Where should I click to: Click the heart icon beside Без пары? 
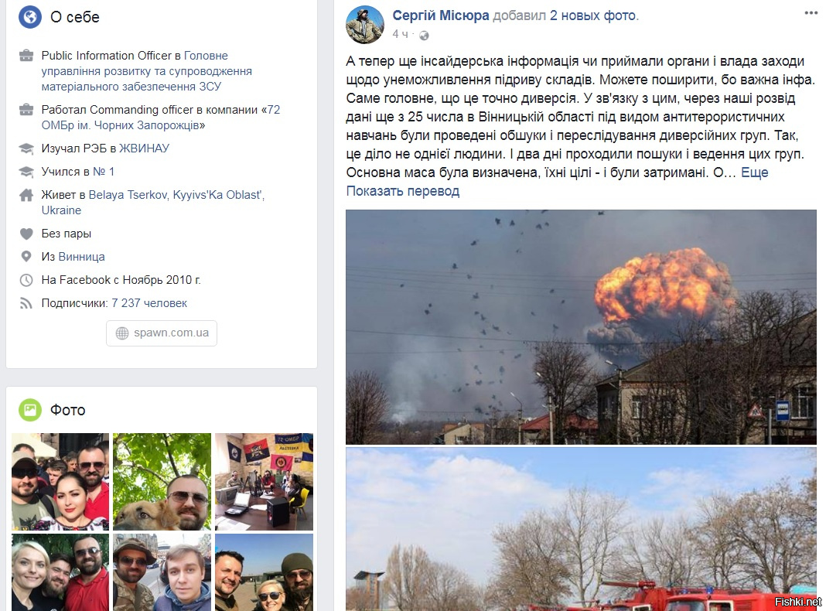tap(26, 234)
